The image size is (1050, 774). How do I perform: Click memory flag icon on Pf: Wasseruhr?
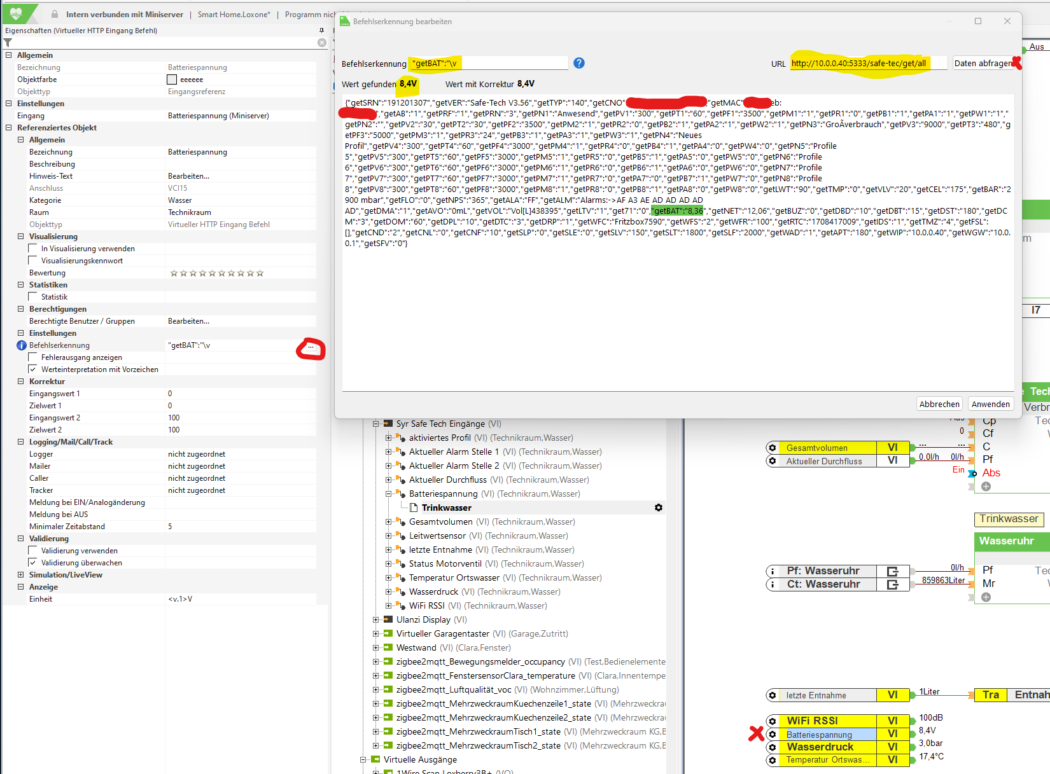tap(893, 571)
